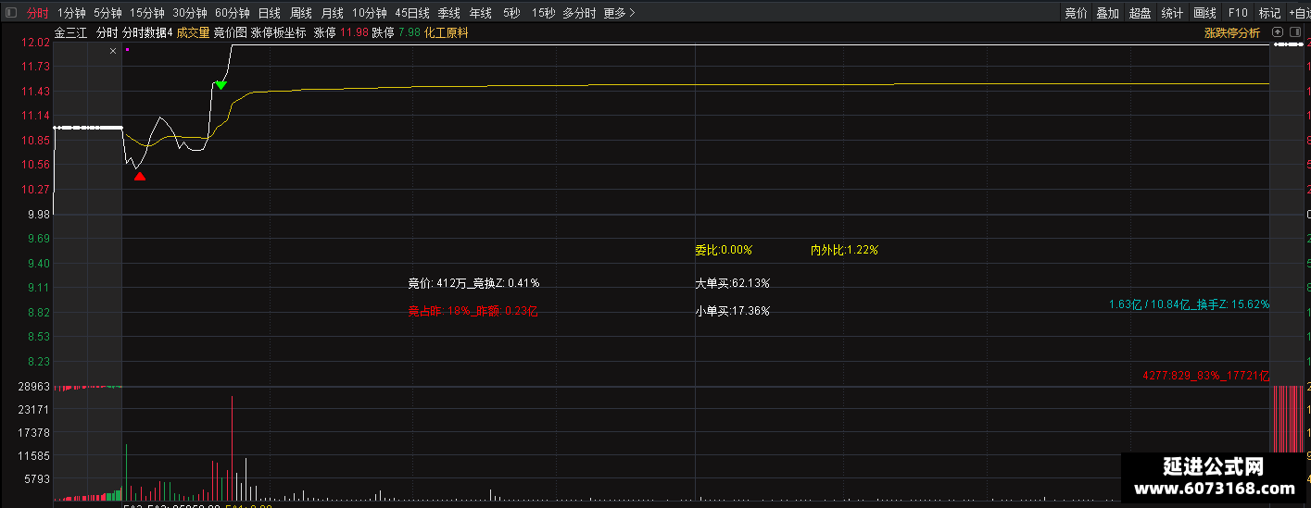Add stock with +自选 button

(1298, 13)
